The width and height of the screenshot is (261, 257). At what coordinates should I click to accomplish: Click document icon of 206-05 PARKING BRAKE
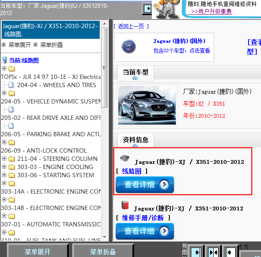coord(11,126)
